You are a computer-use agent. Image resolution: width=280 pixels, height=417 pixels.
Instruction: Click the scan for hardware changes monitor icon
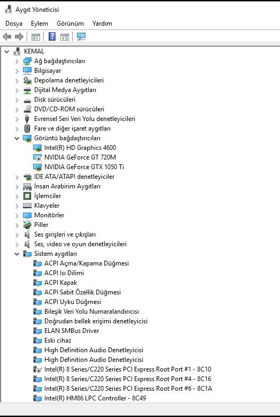pyautogui.click(x=81, y=36)
